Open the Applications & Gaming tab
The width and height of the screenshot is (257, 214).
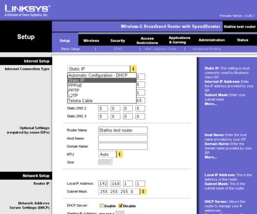[179, 40]
